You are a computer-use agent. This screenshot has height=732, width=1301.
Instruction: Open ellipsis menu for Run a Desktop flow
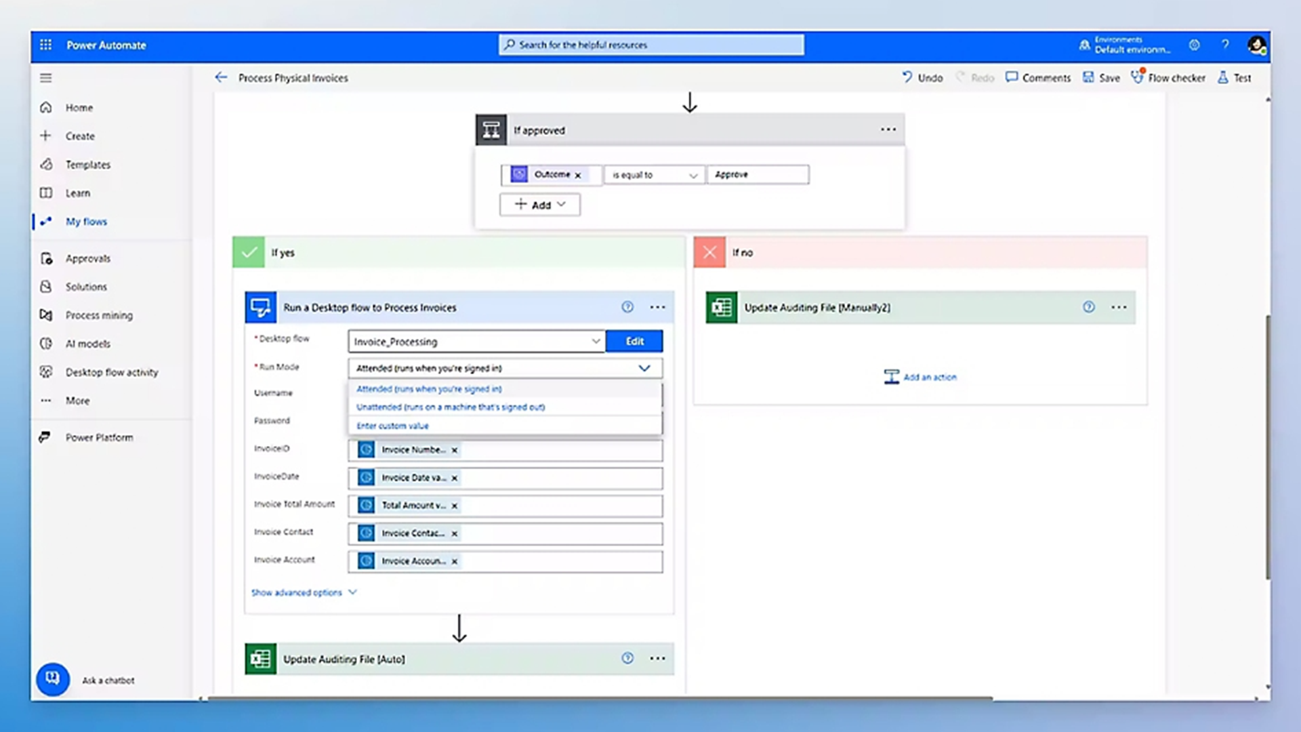click(657, 307)
